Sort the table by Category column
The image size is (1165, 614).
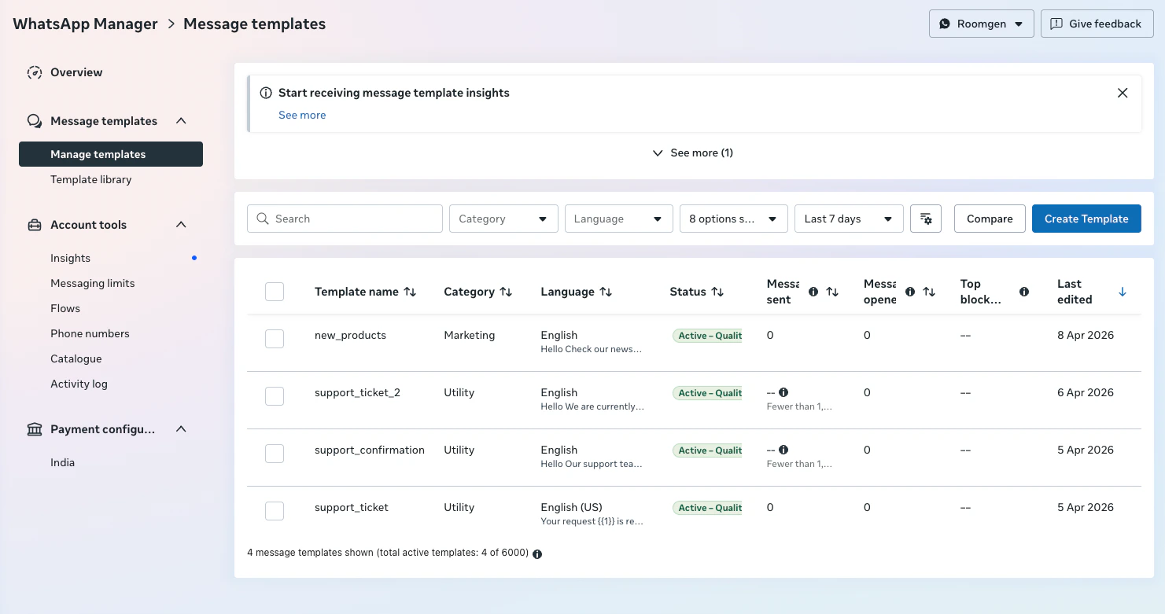505,292
